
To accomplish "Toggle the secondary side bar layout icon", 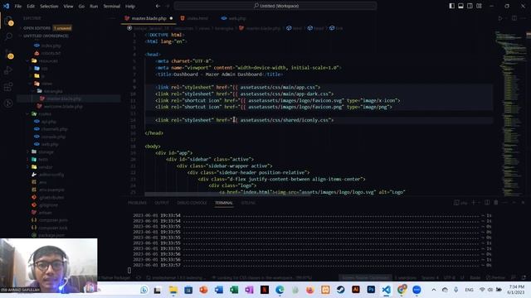I will [470, 6].
